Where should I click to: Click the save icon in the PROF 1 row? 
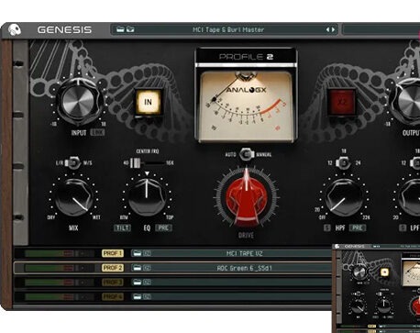[147, 253]
